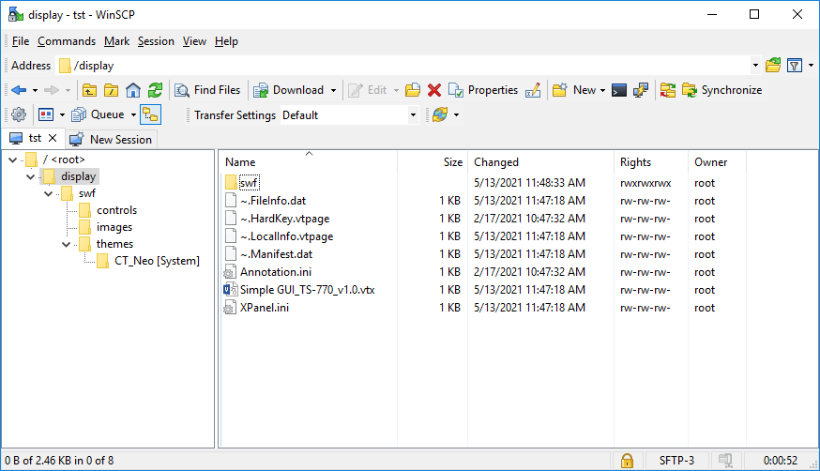Click the Refresh directory icon
The image size is (820, 471).
point(156,90)
